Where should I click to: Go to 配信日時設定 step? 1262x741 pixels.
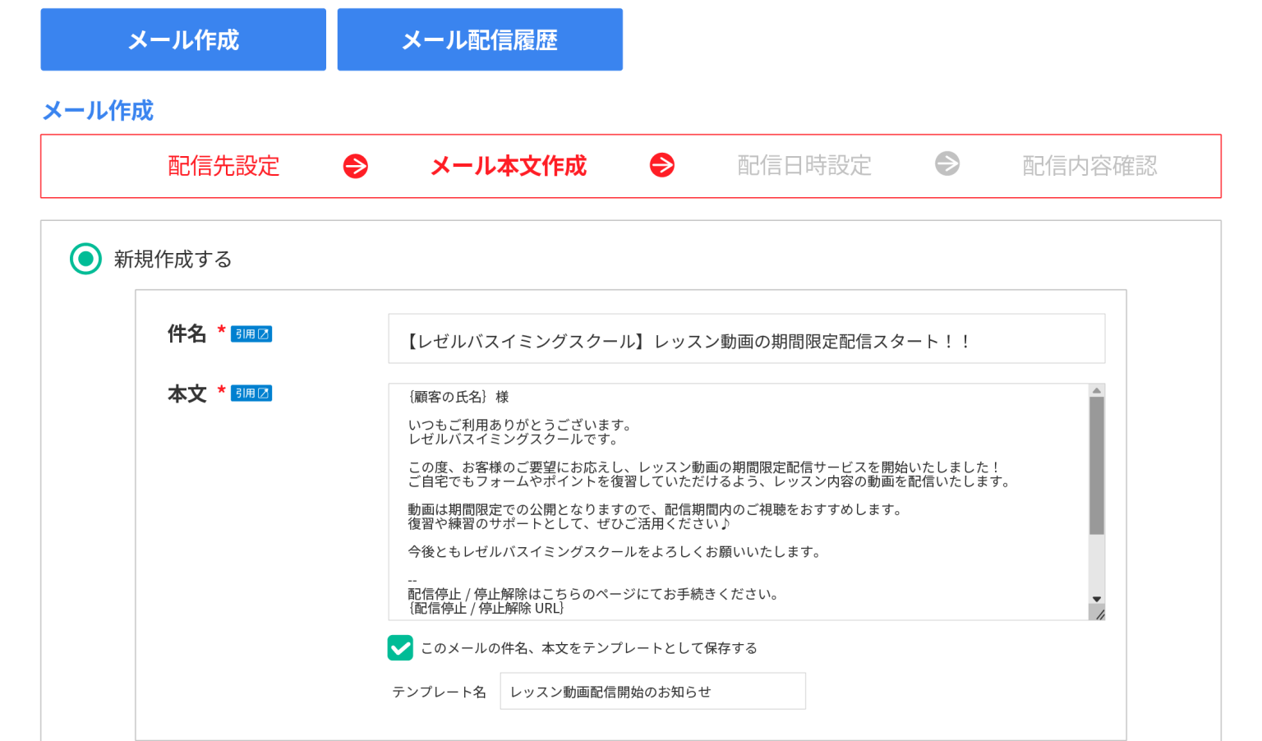(x=804, y=166)
